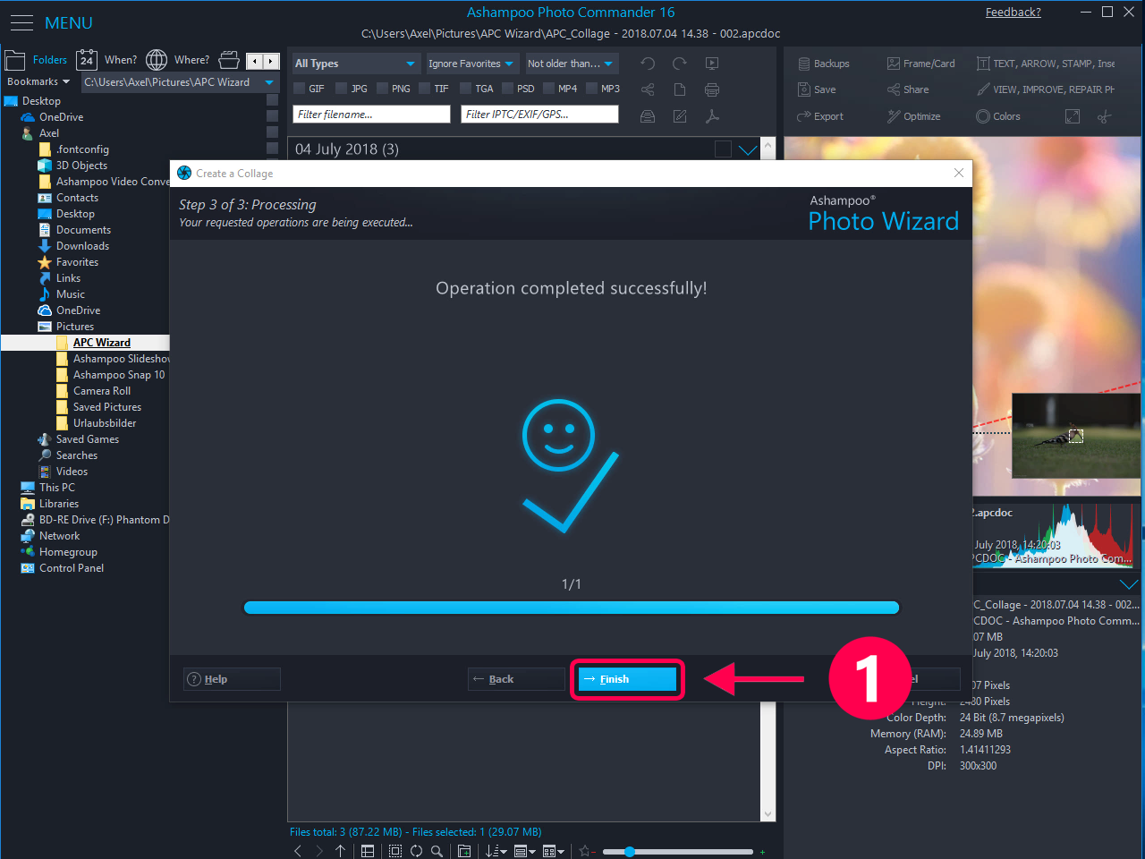The image size is (1145, 859).
Task: Close the Create a Collage dialog
Action: (959, 173)
